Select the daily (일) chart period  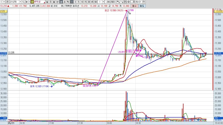point(47,2)
